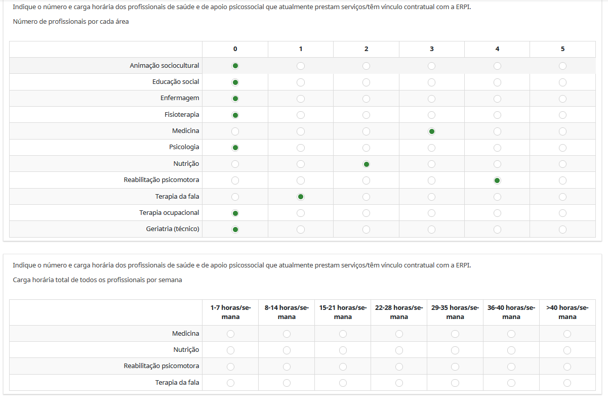Select 36-40 horas/semana for Reabilitação psicomotora
Screen dimensions: 608x408
(511, 367)
